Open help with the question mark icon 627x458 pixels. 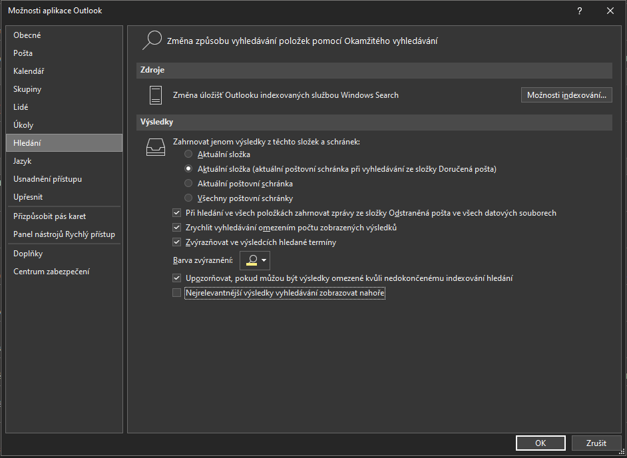tap(580, 11)
